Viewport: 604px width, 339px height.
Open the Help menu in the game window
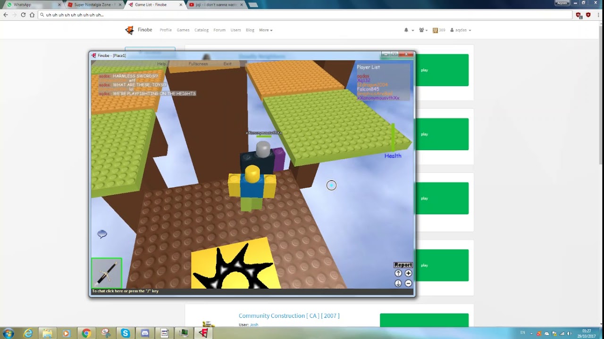pos(161,64)
